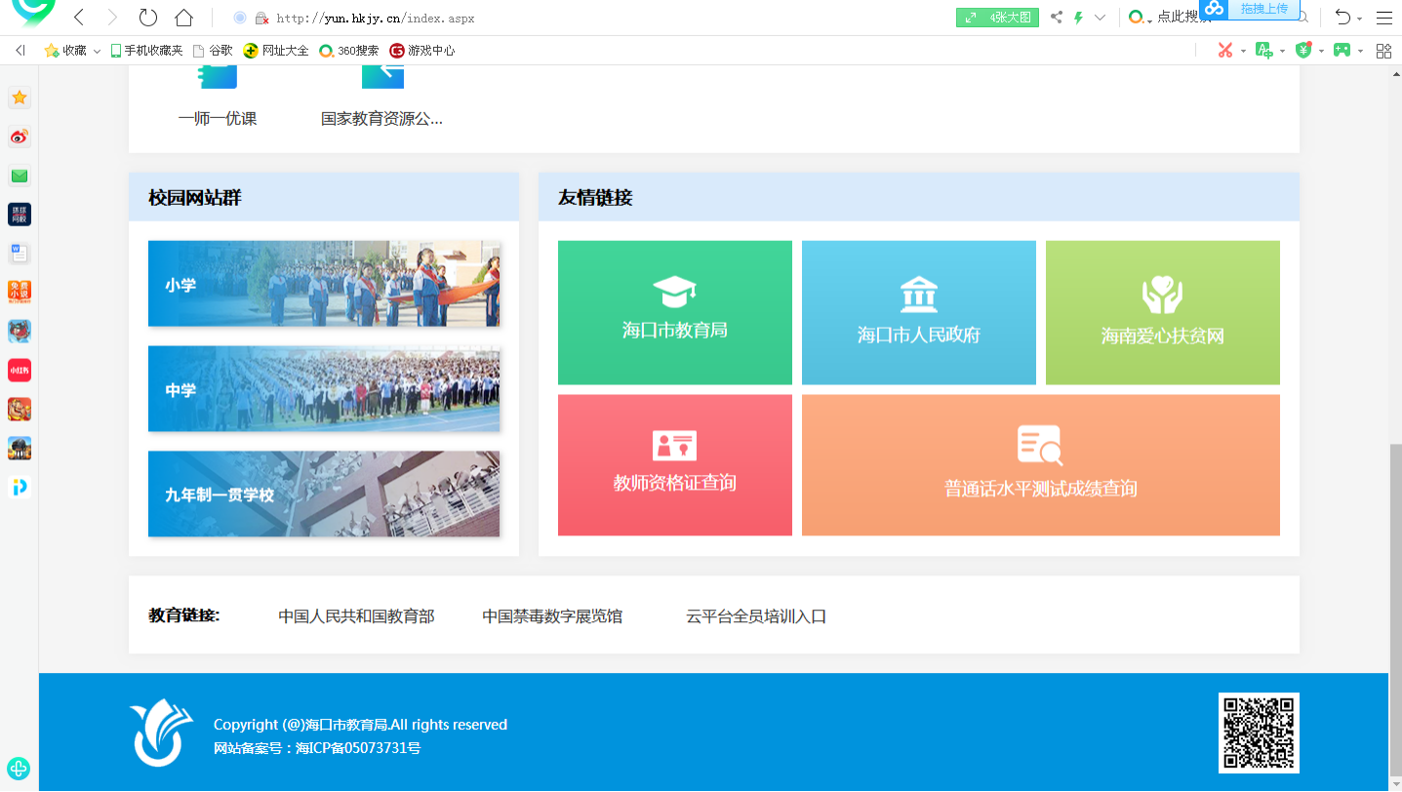
Task: Open the 小学 school sites banner
Action: [x=323, y=284]
